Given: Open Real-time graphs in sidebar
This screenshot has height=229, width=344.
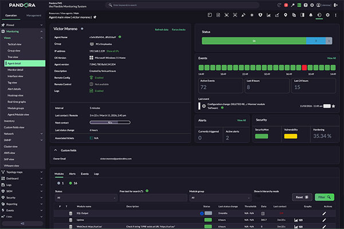Looking at the screenshot, I should [x=17, y=102].
